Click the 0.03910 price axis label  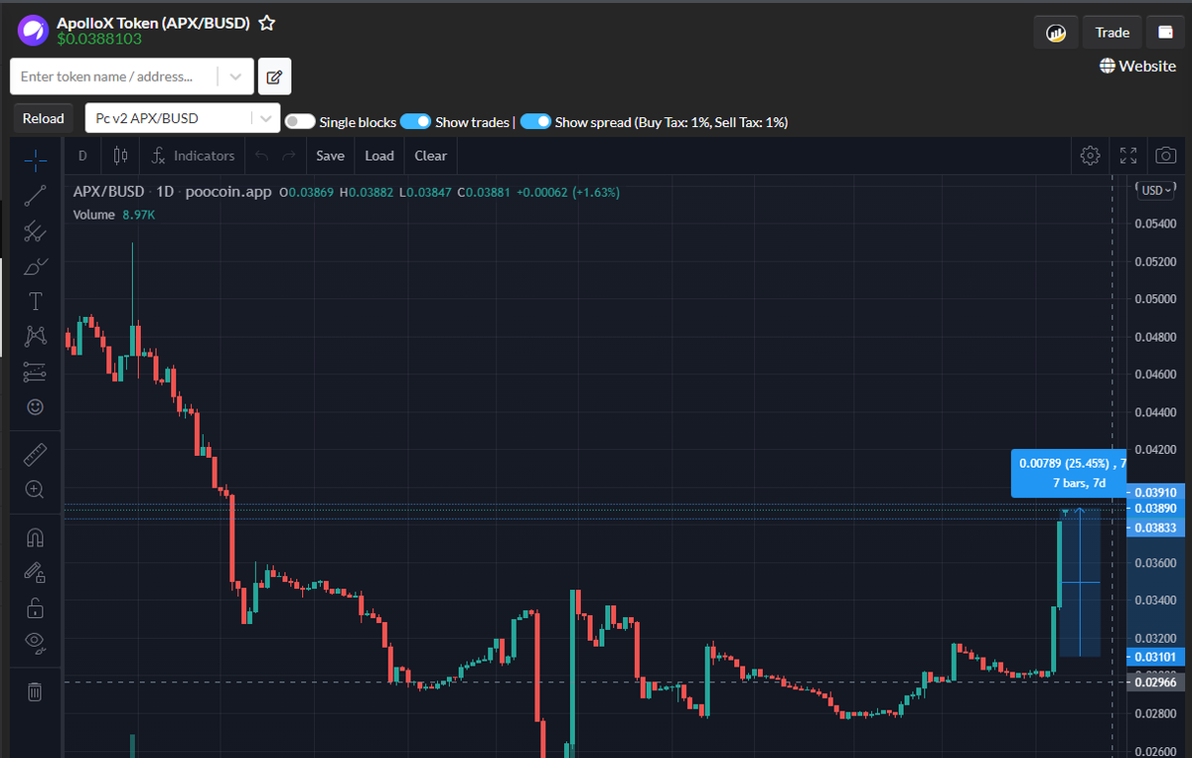pos(1154,492)
